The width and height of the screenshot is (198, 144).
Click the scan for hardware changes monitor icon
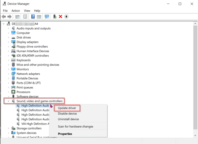tap(47, 17)
